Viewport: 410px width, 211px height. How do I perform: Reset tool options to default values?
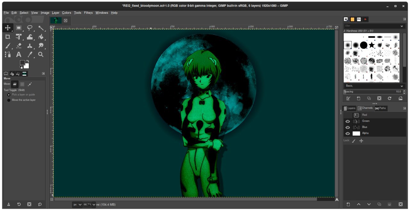(40, 204)
